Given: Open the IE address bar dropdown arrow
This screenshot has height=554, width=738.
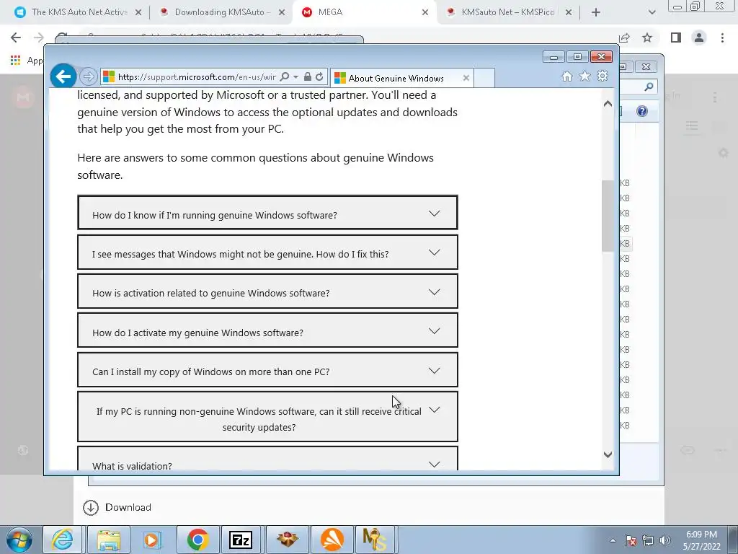Looking at the screenshot, I should [x=295, y=76].
